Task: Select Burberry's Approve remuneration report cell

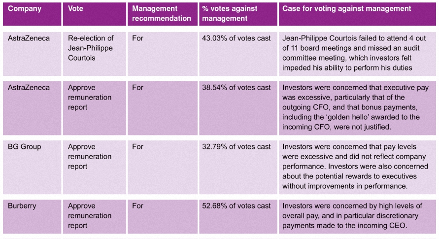Action: tap(94, 216)
